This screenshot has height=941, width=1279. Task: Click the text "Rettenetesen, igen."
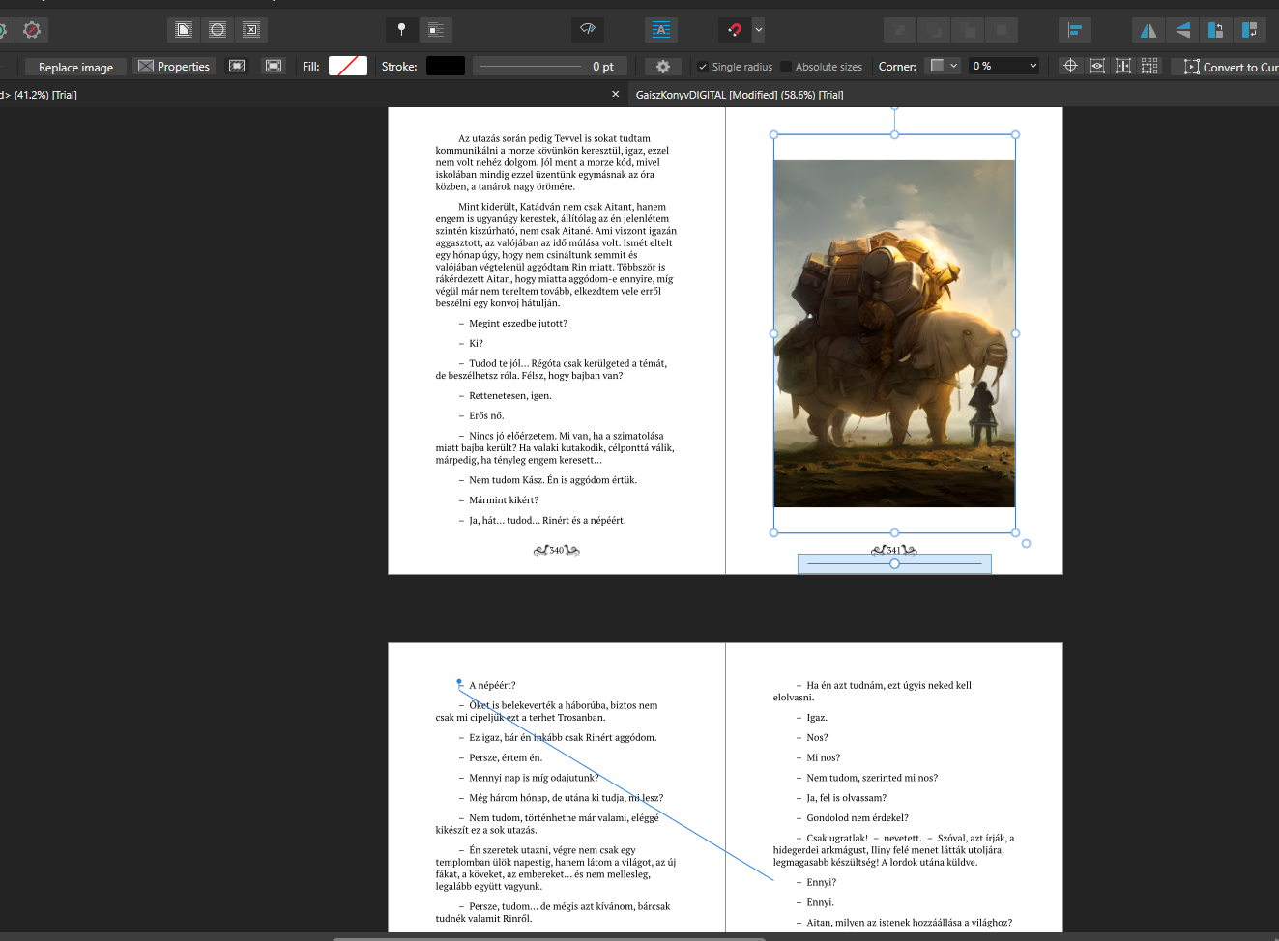(x=510, y=396)
